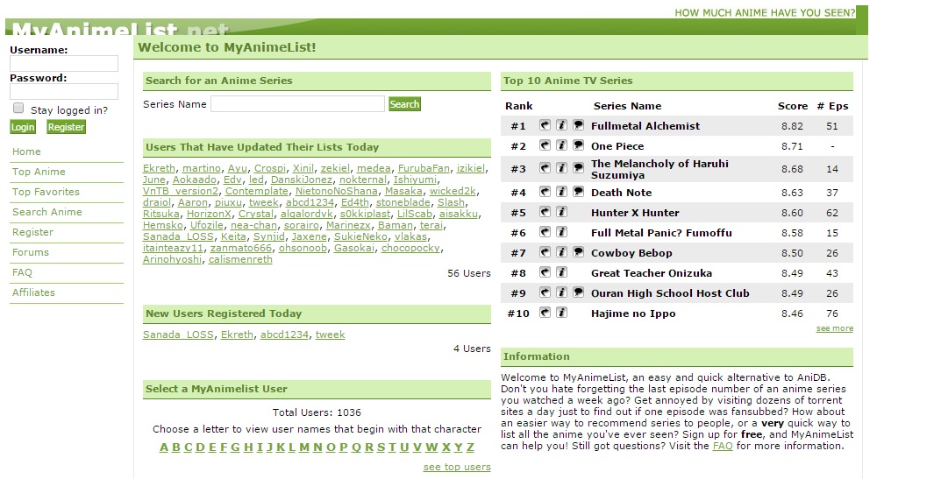Click the arrow icon beside Fullmetal Alchemist
Image resolution: width=941 pixels, height=479 pixels.
(x=545, y=125)
